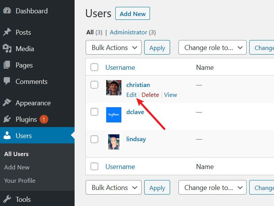This screenshot has width=274, height=206.
Task: Select the checkbox for user lindsay
Action: [x=94, y=139]
